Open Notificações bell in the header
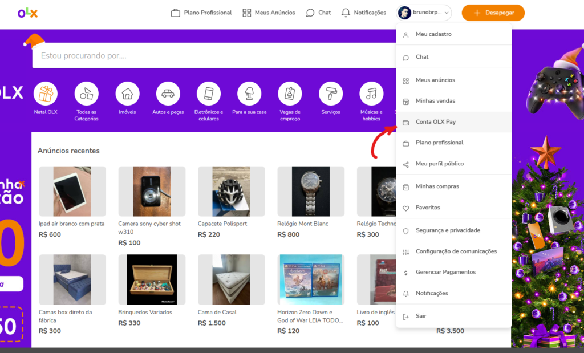 [x=363, y=12]
